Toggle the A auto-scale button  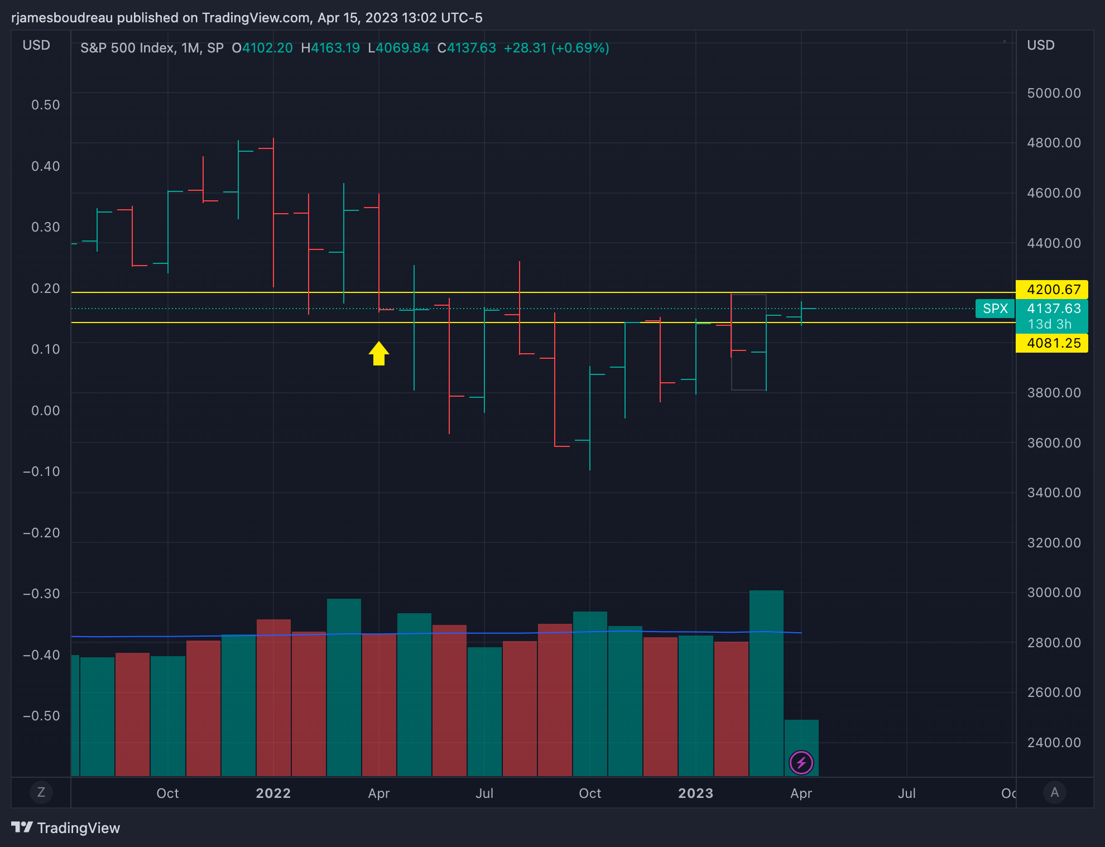(1054, 792)
